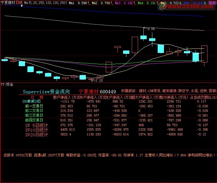Select the MA2: 8.799 indicator value

[x=102, y=3]
